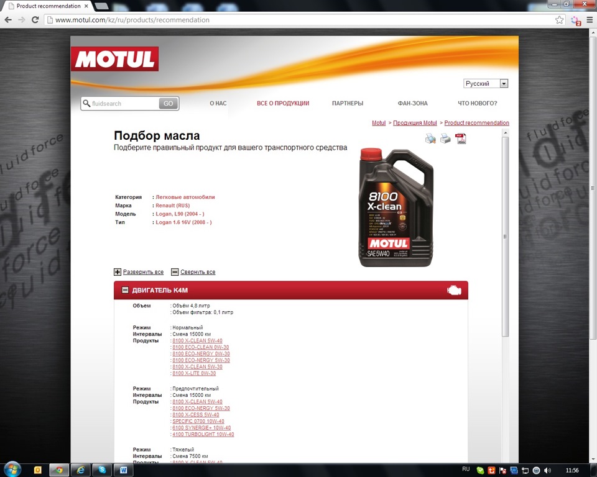Click the inner content scrollbar thumb
Image resolution: width=597 pixels, height=477 pixels.
[506, 237]
